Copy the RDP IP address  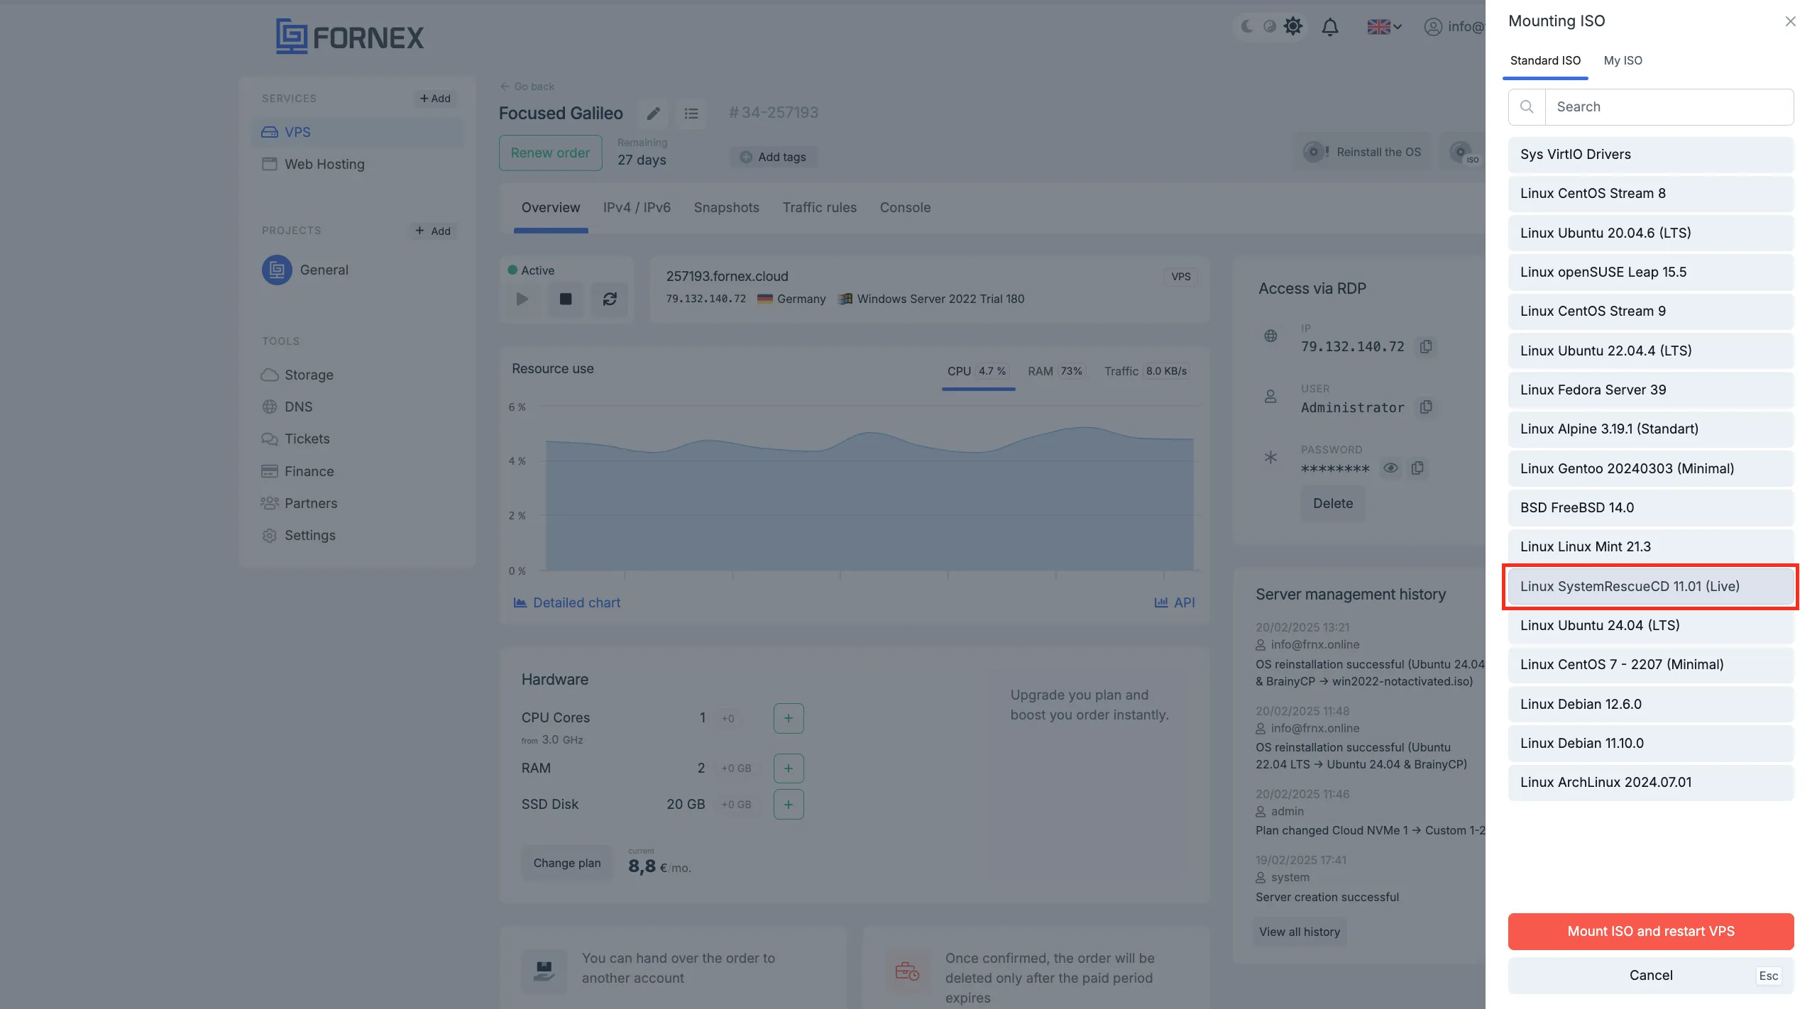(1425, 346)
